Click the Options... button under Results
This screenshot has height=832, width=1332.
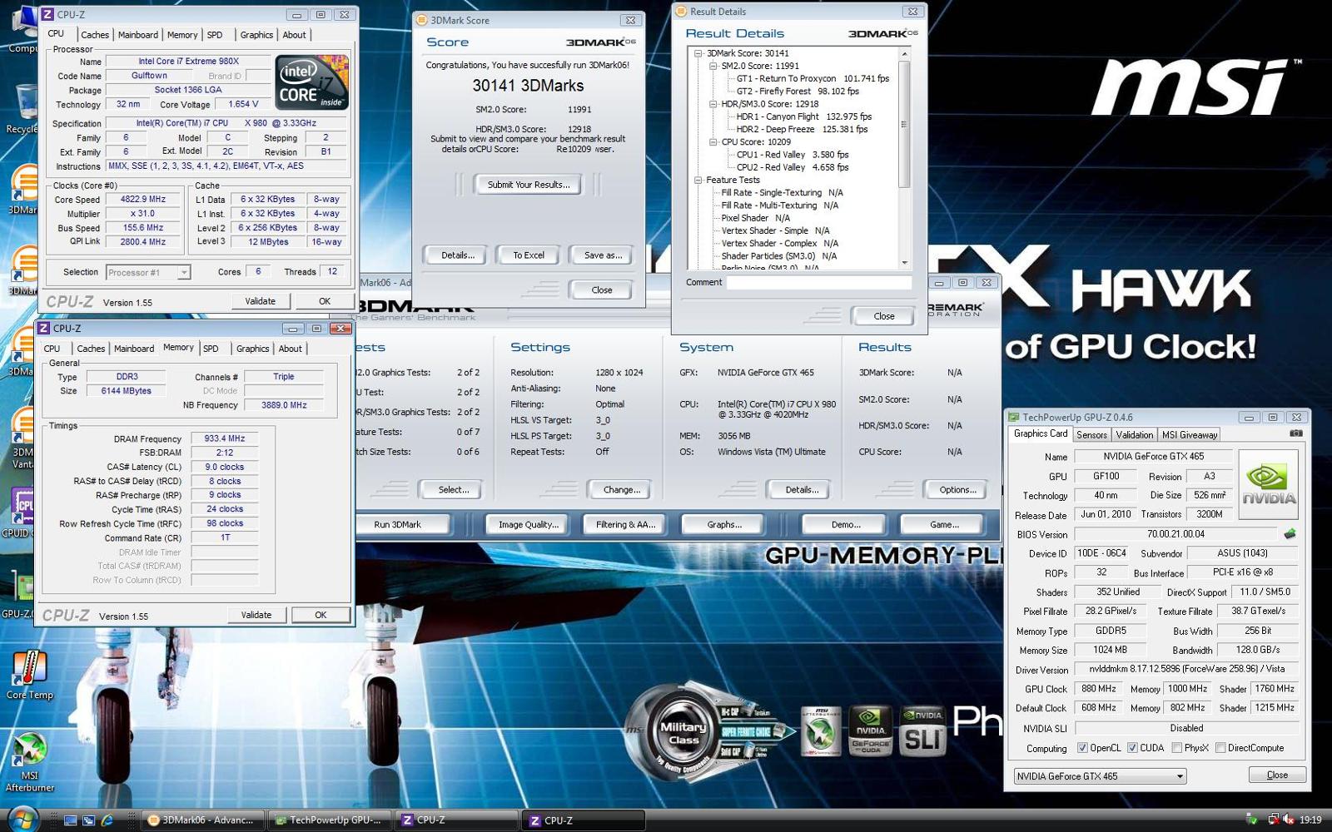(957, 490)
